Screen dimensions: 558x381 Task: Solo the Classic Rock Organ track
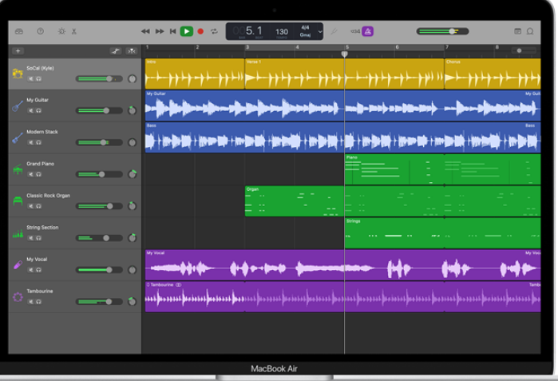(38, 206)
